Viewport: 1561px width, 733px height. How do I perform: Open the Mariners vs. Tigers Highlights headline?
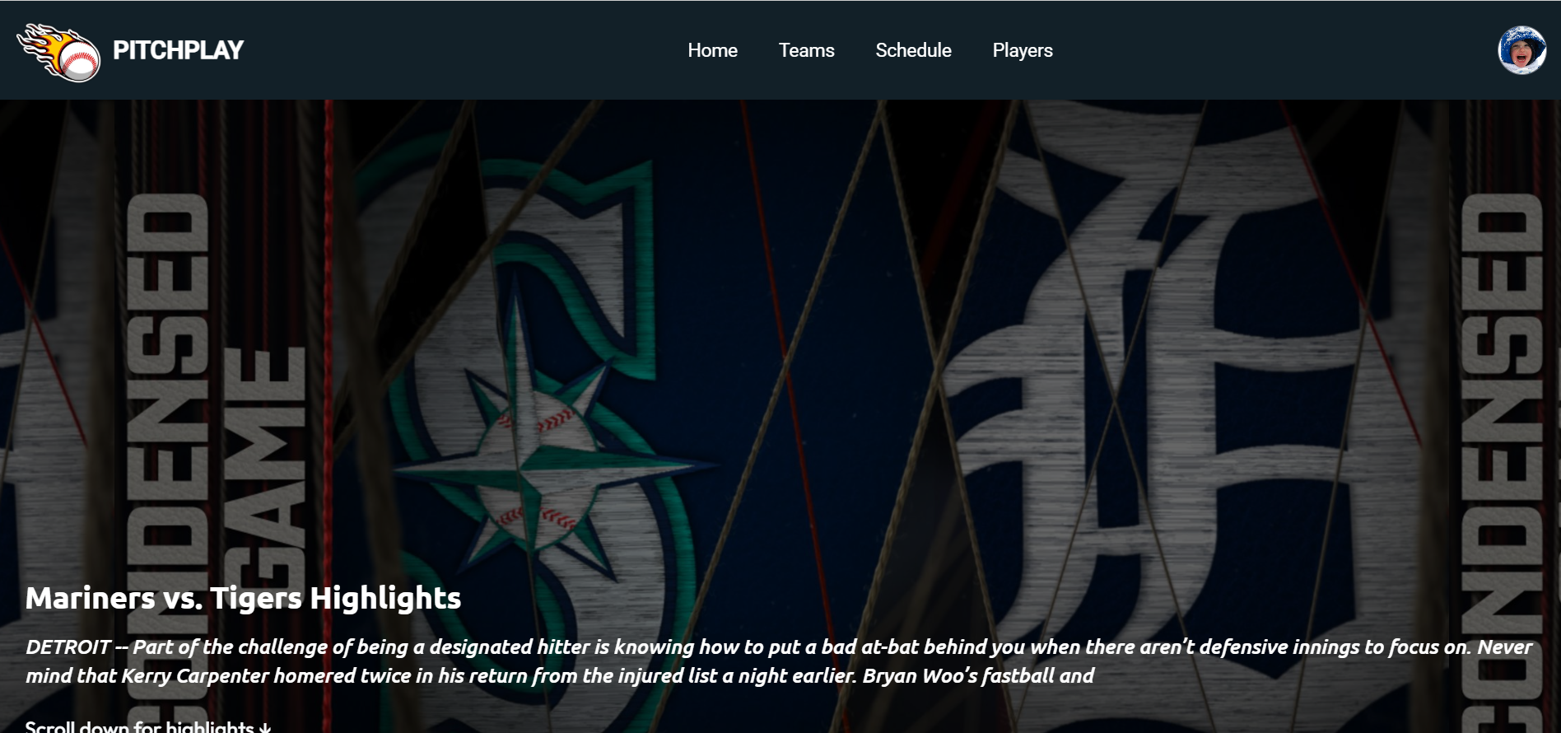(x=243, y=598)
